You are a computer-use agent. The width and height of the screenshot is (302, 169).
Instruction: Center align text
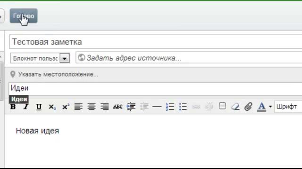coord(92,107)
